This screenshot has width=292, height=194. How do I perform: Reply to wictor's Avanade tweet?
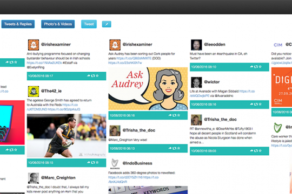tap(251, 104)
